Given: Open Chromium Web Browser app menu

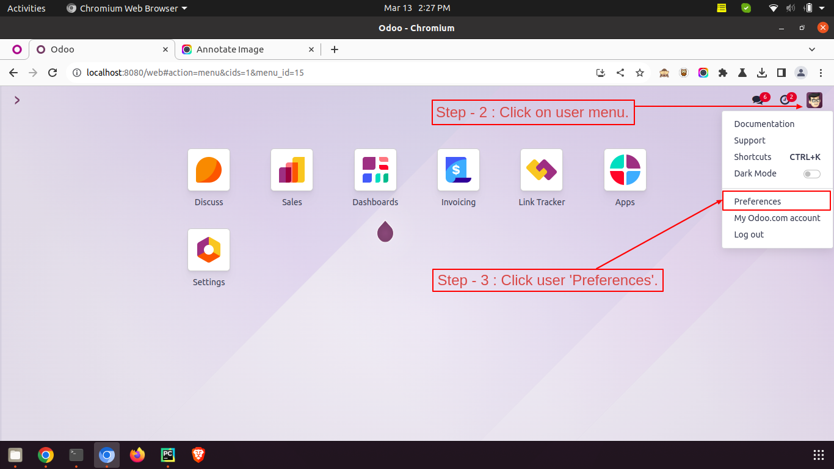Looking at the screenshot, I should [127, 8].
